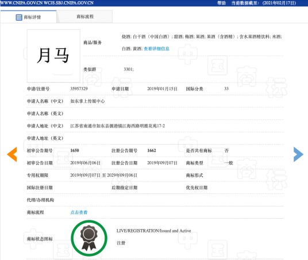Select the applicant address in 江苏省南通市
Image resolution: width=308 pixels, height=260 pixels.
click(117, 126)
